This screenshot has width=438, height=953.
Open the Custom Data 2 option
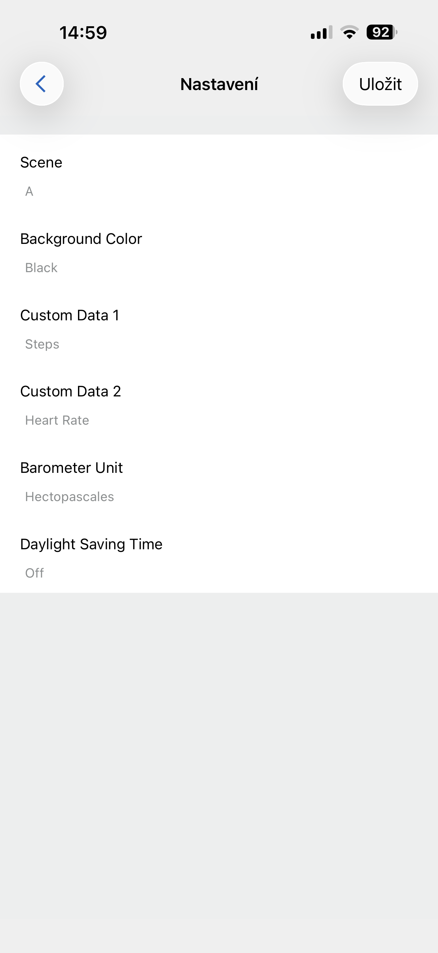pyautogui.click(x=71, y=391)
